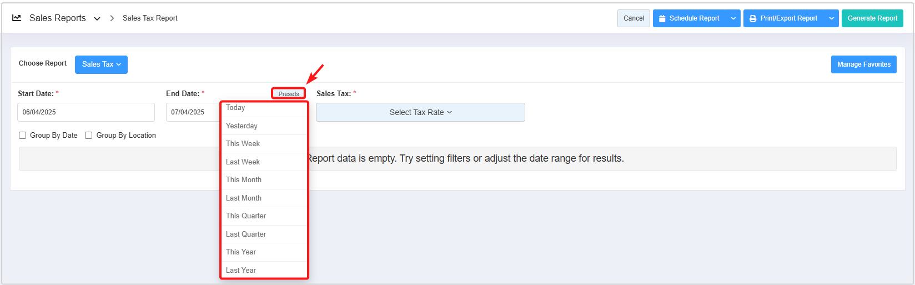
Task: Open Manage Favorites
Action: tap(863, 64)
